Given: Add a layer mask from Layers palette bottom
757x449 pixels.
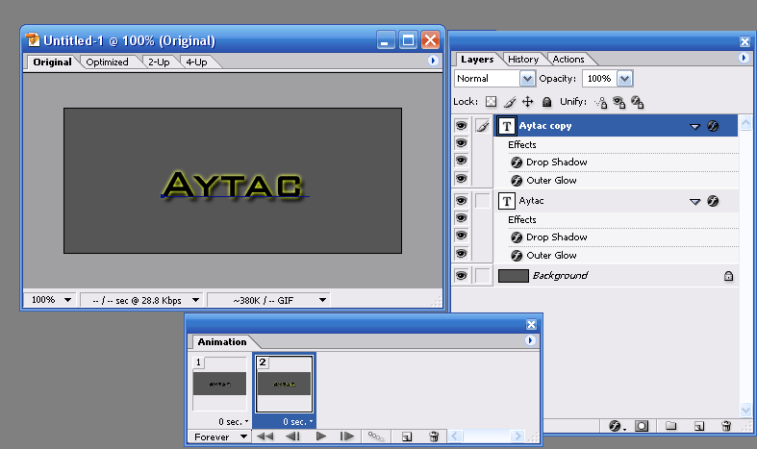Looking at the screenshot, I should pos(642,426).
